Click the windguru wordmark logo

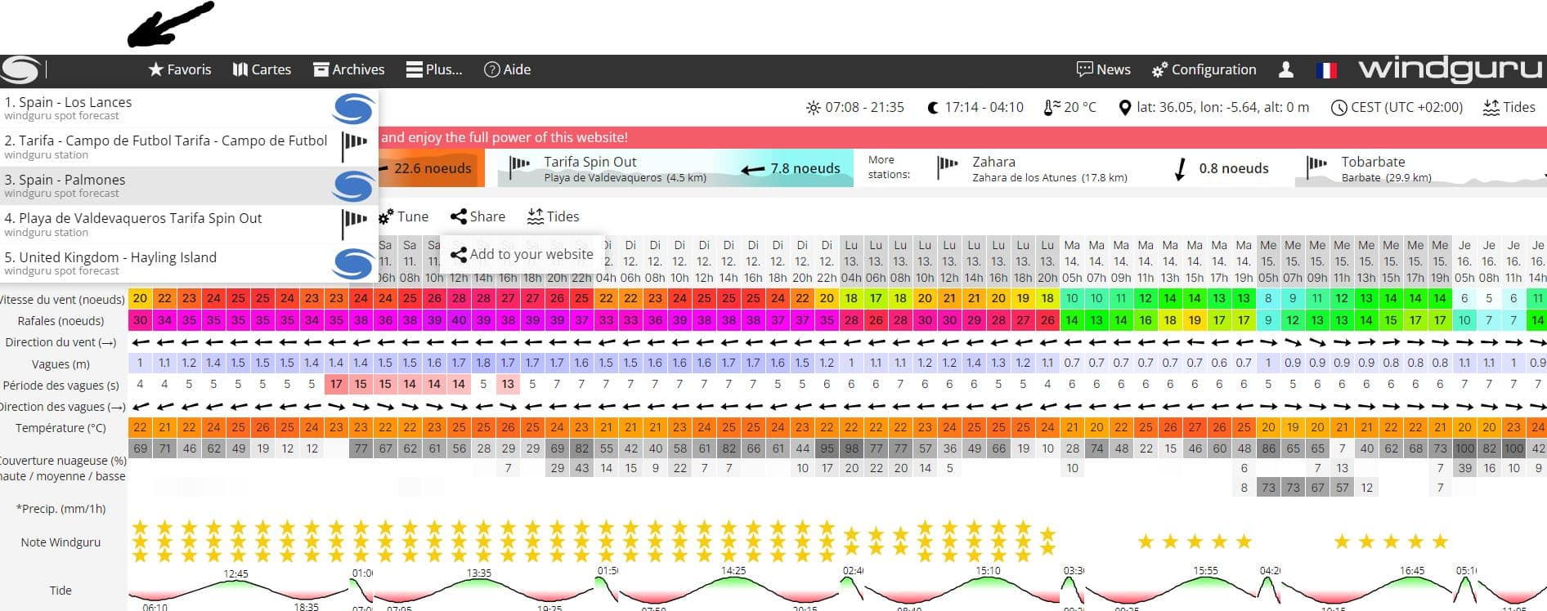pyautogui.click(x=1450, y=70)
